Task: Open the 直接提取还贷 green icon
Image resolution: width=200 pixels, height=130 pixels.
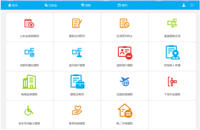Action: [172, 23]
